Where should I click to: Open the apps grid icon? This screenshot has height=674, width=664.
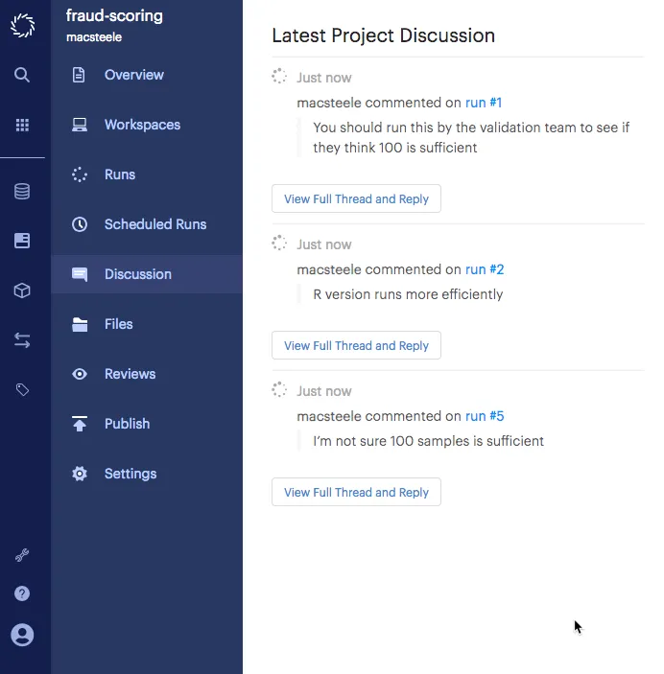(x=22, y=125)
